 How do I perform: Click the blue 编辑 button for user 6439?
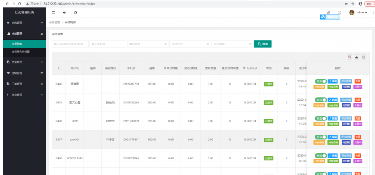(x=333, y=100)
